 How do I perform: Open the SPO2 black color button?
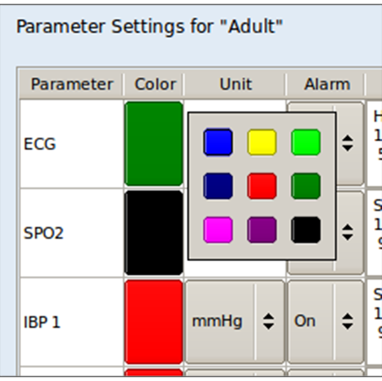(x=153, y=233)
